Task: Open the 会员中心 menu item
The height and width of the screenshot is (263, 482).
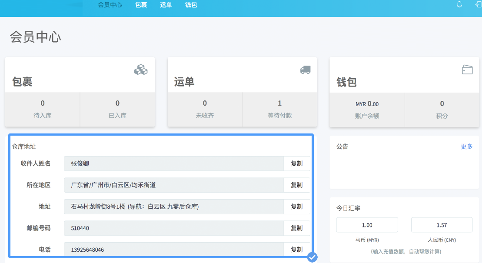Action: coord(110,5)
